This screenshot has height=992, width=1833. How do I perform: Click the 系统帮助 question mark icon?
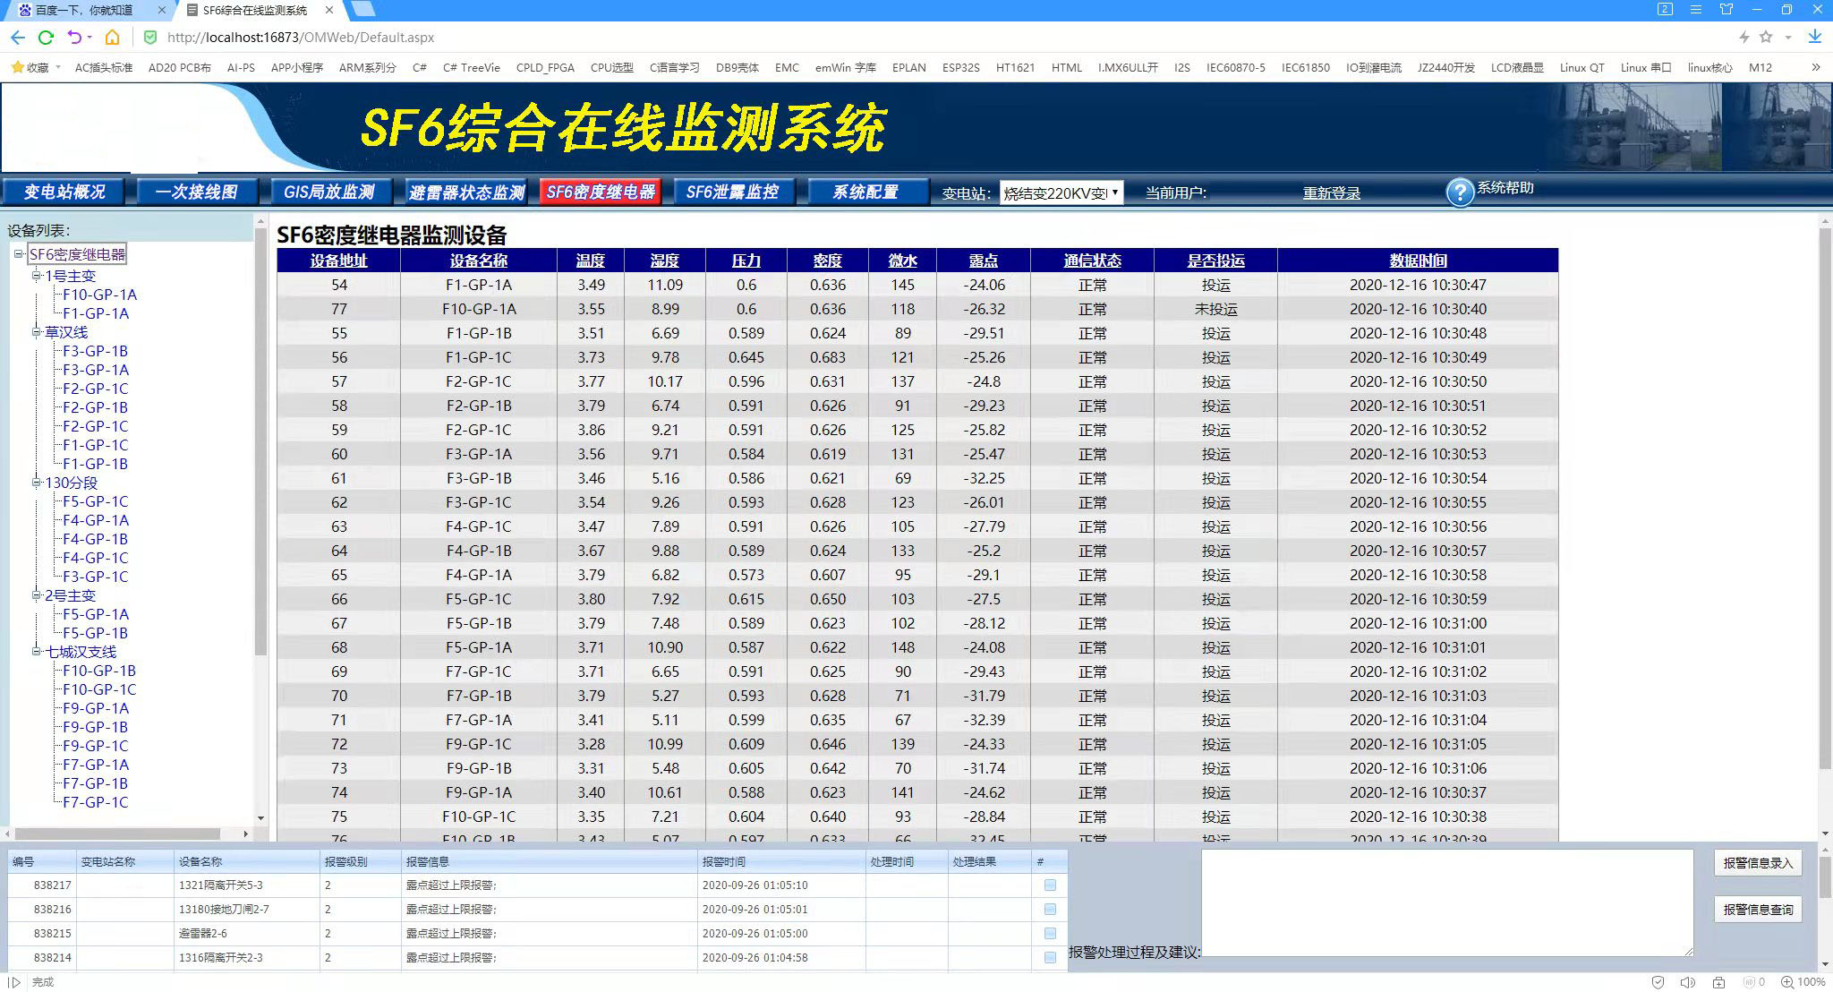coord(1460,192)
